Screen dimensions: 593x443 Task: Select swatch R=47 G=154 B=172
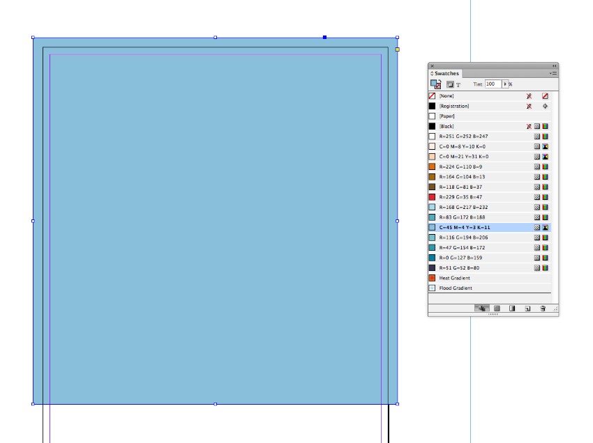489,248
